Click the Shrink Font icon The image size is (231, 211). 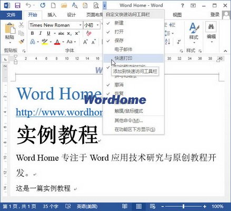[x=94, y=42]
